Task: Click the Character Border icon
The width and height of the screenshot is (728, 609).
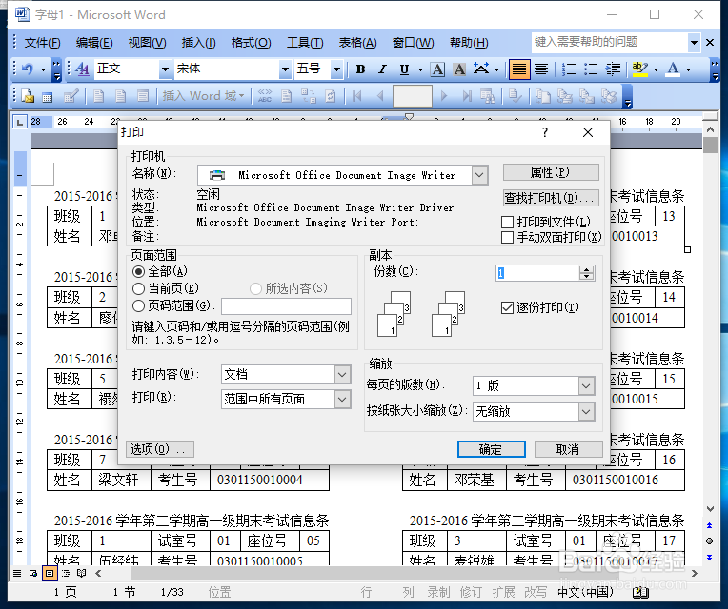Action: tap(436, 69)
